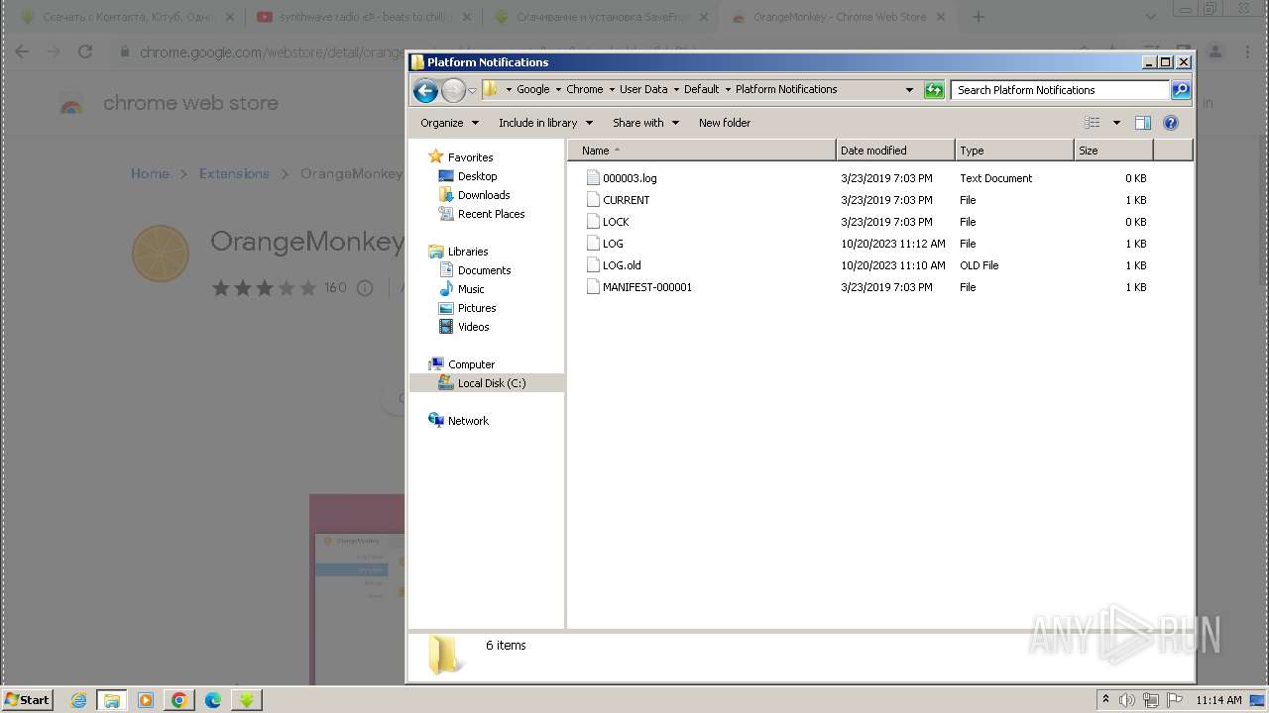
Task: Select Libraries in navigation pane
Action: click(x=467, y=252)
